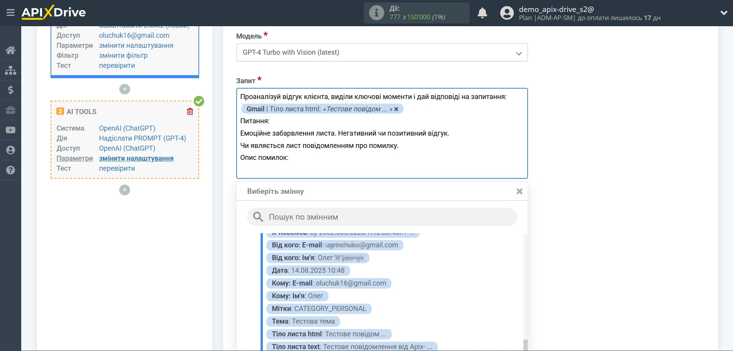
Task: Click Параметри label in AI TOOLS block
Action: pyautogui.click(x=74, y=158)
